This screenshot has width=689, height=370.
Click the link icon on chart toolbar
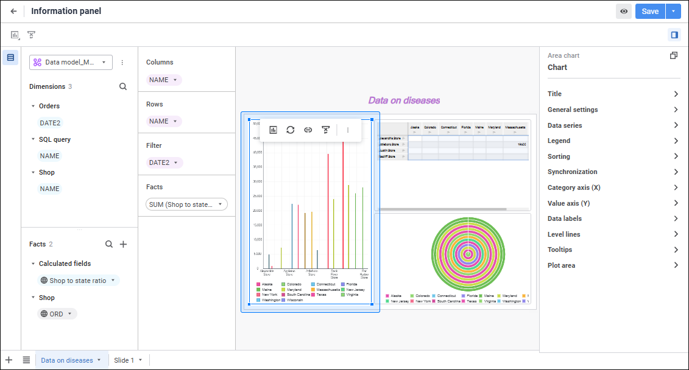[308, 130]
